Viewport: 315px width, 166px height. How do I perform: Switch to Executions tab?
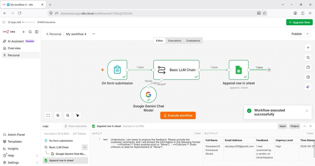175,41
